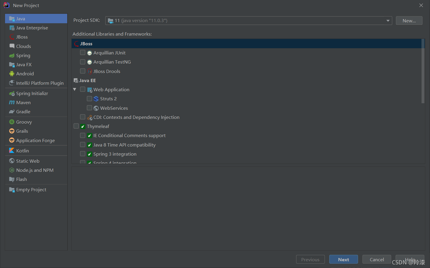Click the Gradle elephant icon
430x268 pixels.
pos(12,111)
